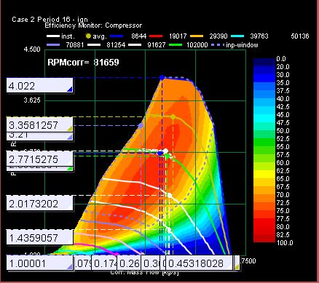Toggle the avg. legend entry
The height and width of the screenshot is (283, 319).
(96, 36)
